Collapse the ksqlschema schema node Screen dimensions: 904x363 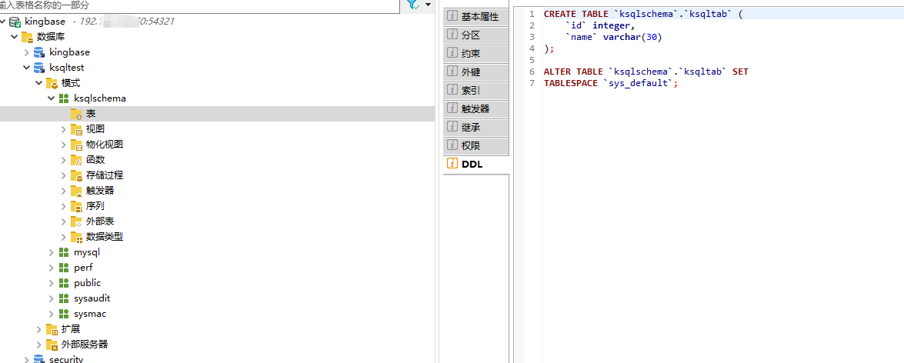[52, 98]
